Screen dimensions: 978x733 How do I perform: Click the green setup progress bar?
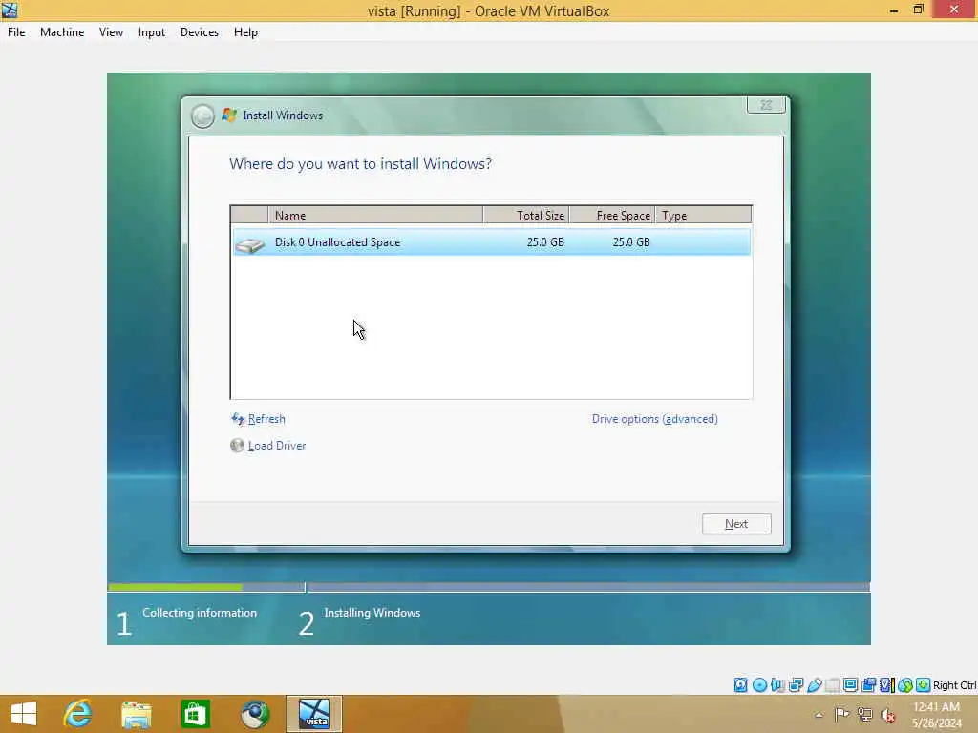[x=176, y=587]
